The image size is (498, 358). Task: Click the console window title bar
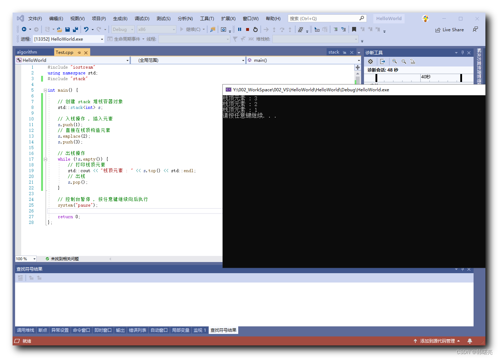tap(354, 90)
